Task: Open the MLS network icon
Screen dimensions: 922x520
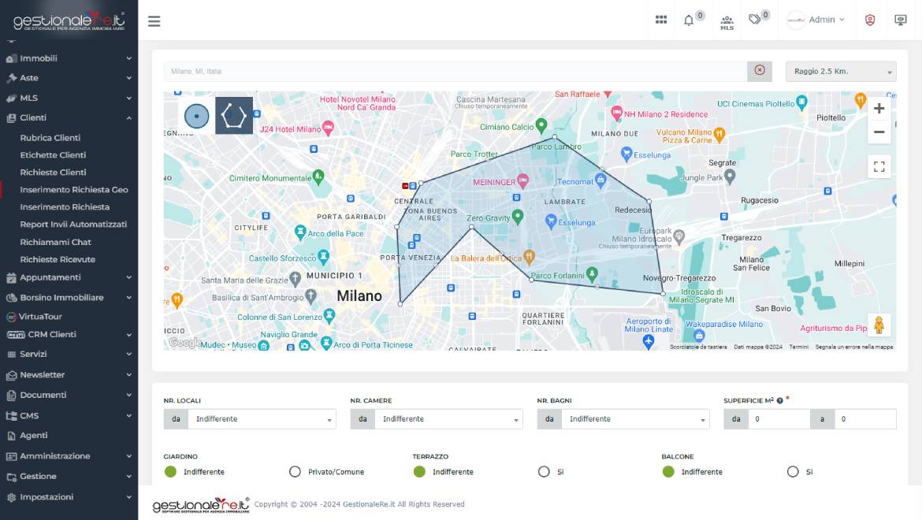Action: tap(727, 22)
